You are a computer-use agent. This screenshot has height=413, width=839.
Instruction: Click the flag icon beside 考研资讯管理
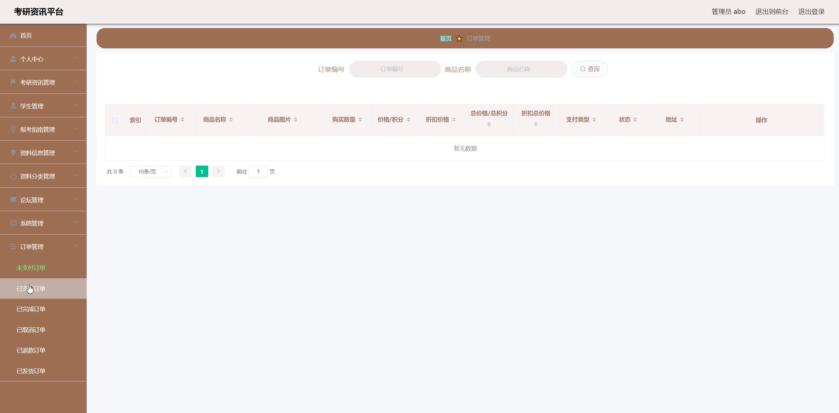point(13,82)
